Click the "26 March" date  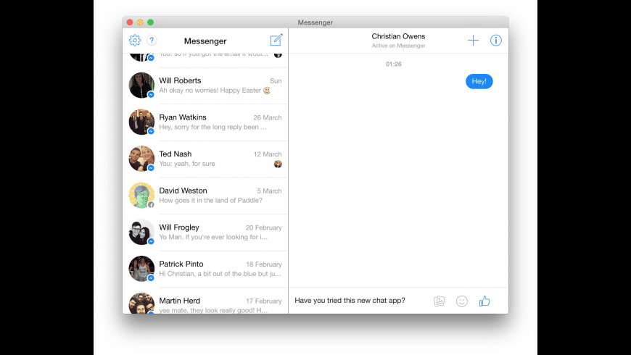(268, 117)
